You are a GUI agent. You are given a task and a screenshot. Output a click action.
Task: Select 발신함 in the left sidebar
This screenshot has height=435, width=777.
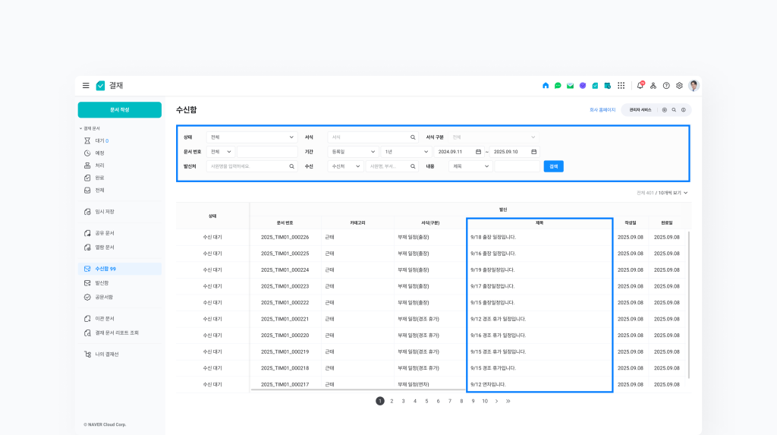click(x=102, y=282)
